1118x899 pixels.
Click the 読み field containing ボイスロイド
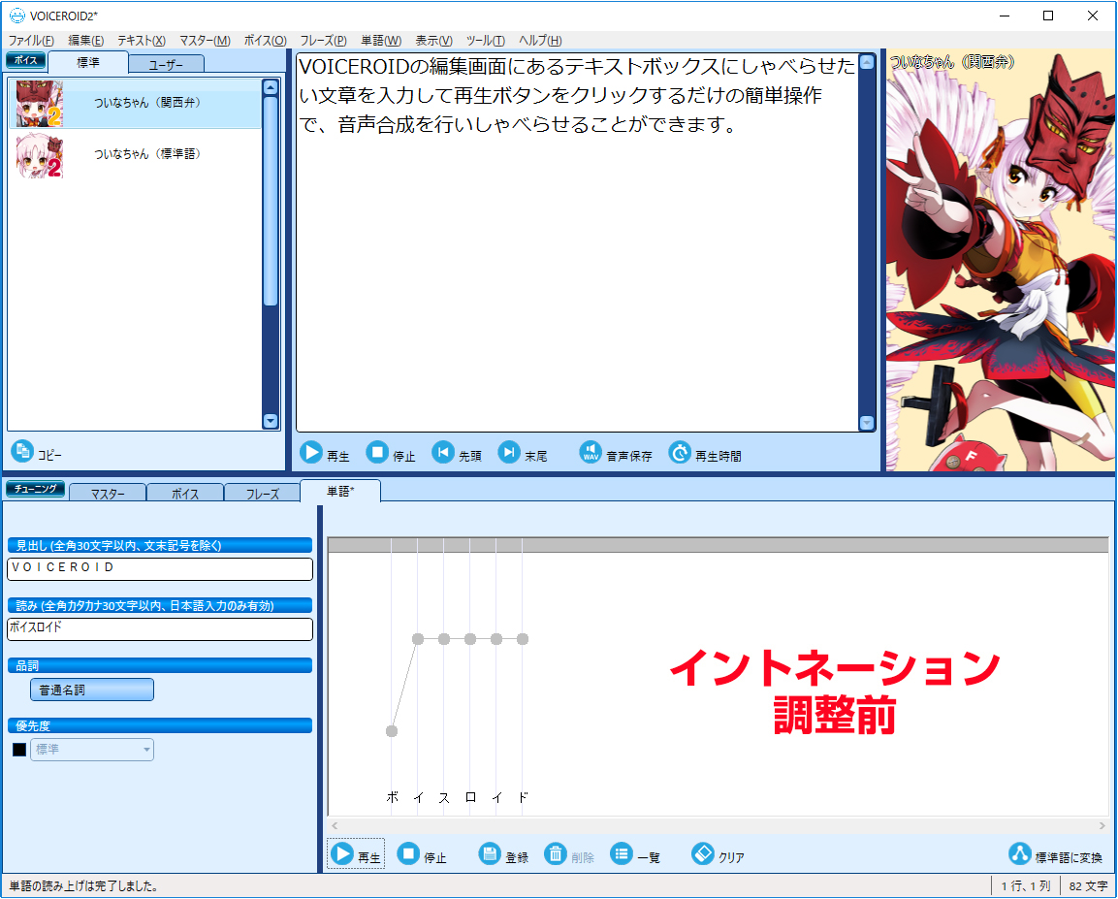click(x=160, y=628)
